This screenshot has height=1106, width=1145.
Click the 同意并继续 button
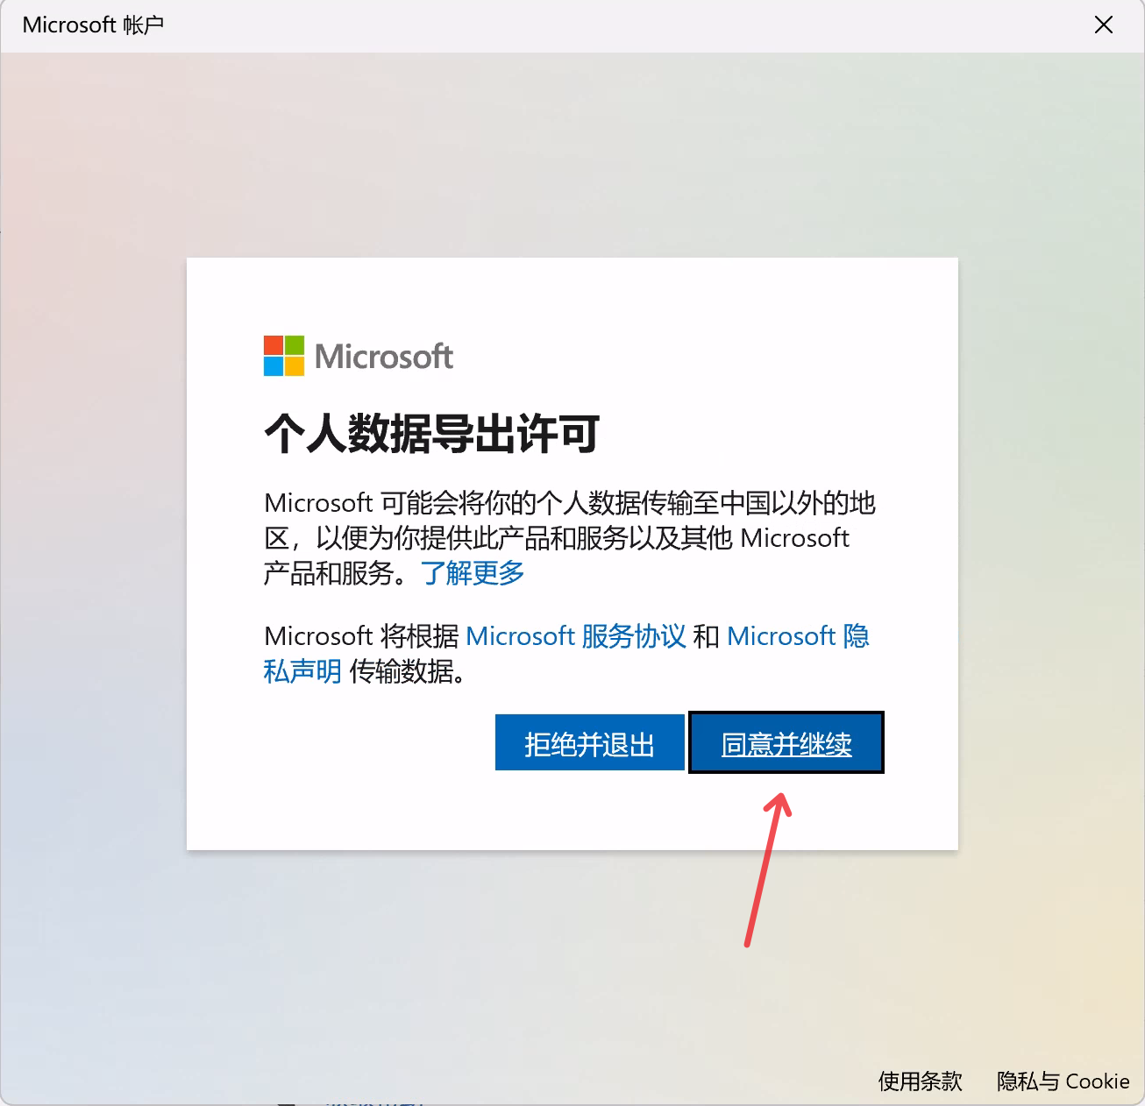click(x=786, y=743)
